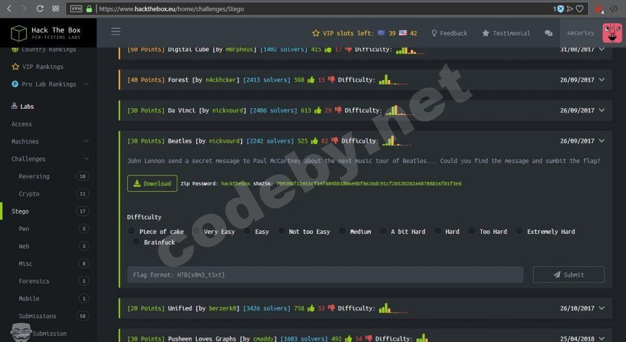Open the speed dial grid icon
This screenshot has height=342, width=626.
[x=56, y=9]
